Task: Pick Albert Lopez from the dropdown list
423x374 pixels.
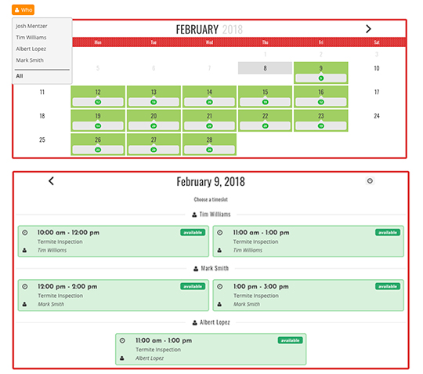Action: point(31,49)
